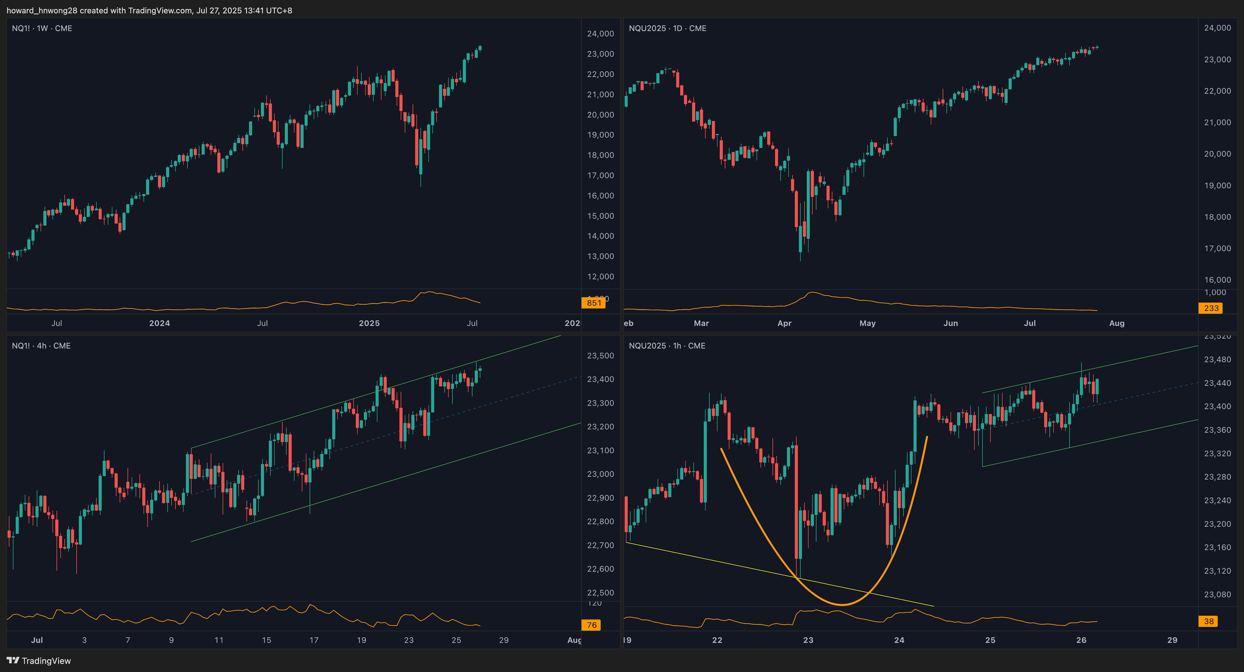Click date 24 on 1h time axis
This screenshot has width=1244, height=672.
pos(899,640)
